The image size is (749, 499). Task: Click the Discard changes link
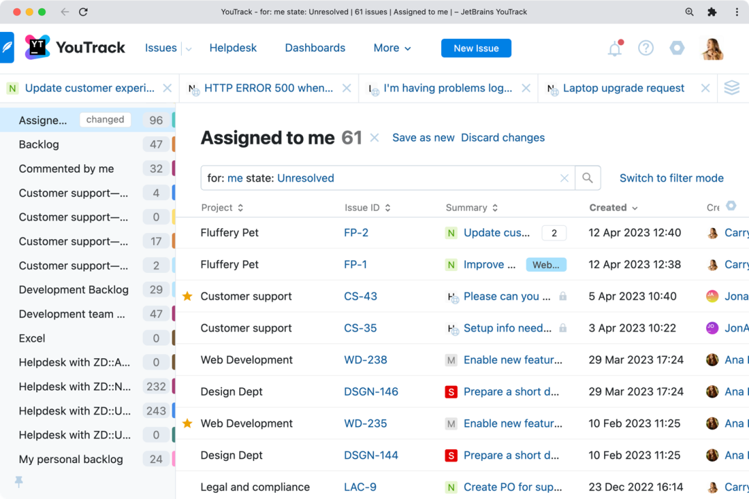tap(503, 137)
